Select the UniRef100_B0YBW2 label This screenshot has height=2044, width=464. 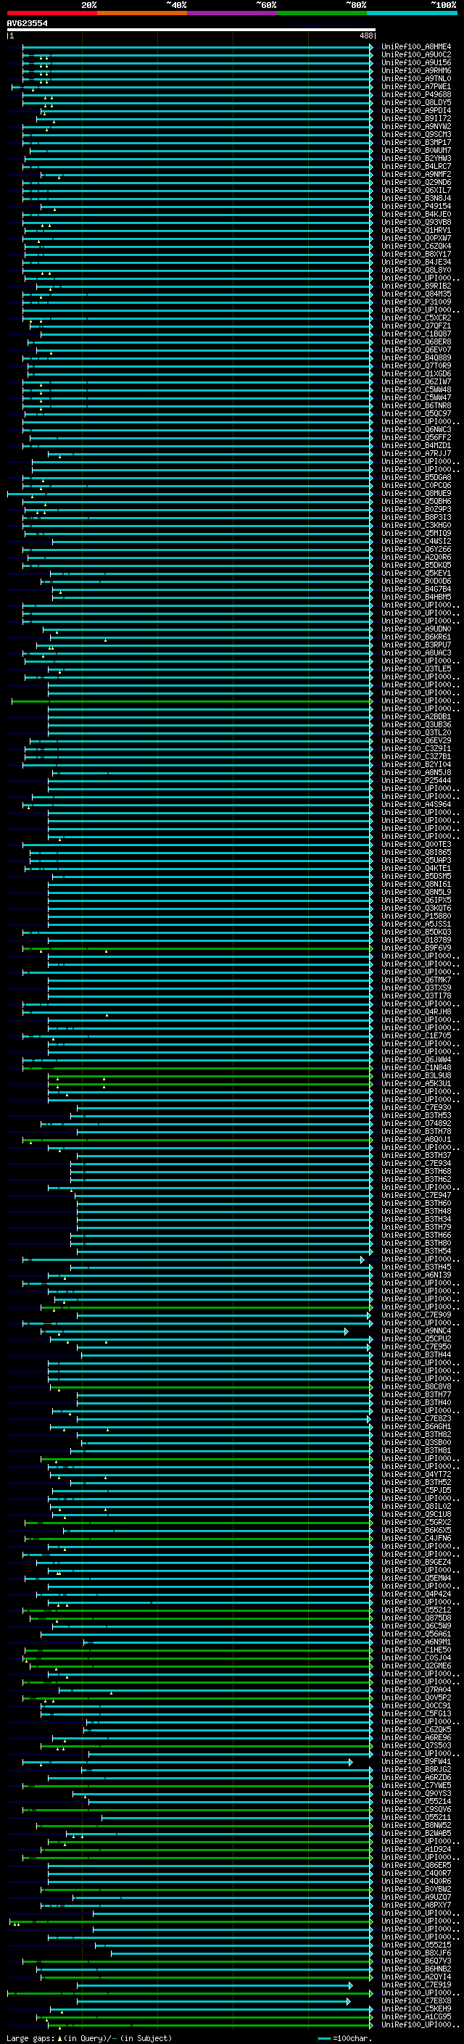tap(415, 1890)
